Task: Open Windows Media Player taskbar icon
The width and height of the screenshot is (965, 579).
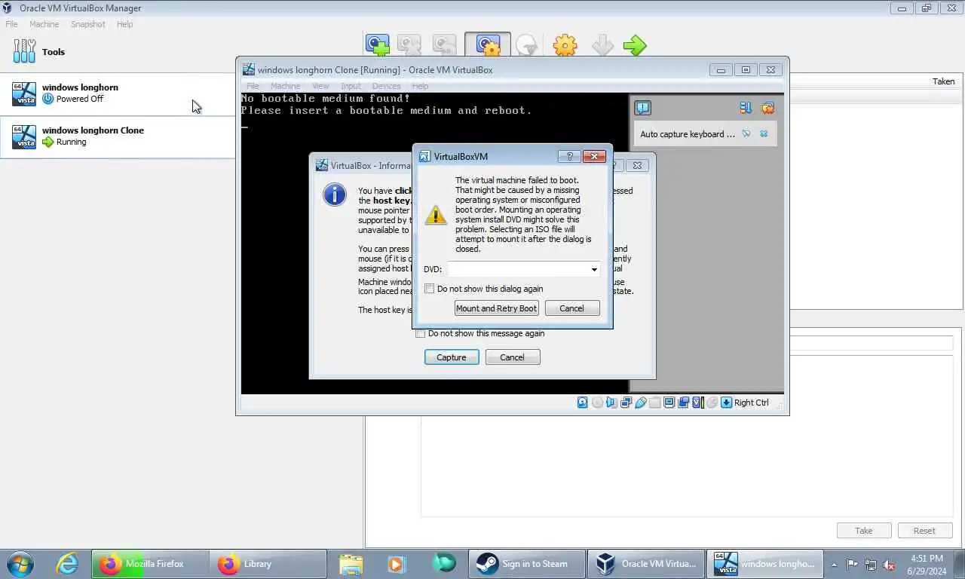Action: [397, 564]
